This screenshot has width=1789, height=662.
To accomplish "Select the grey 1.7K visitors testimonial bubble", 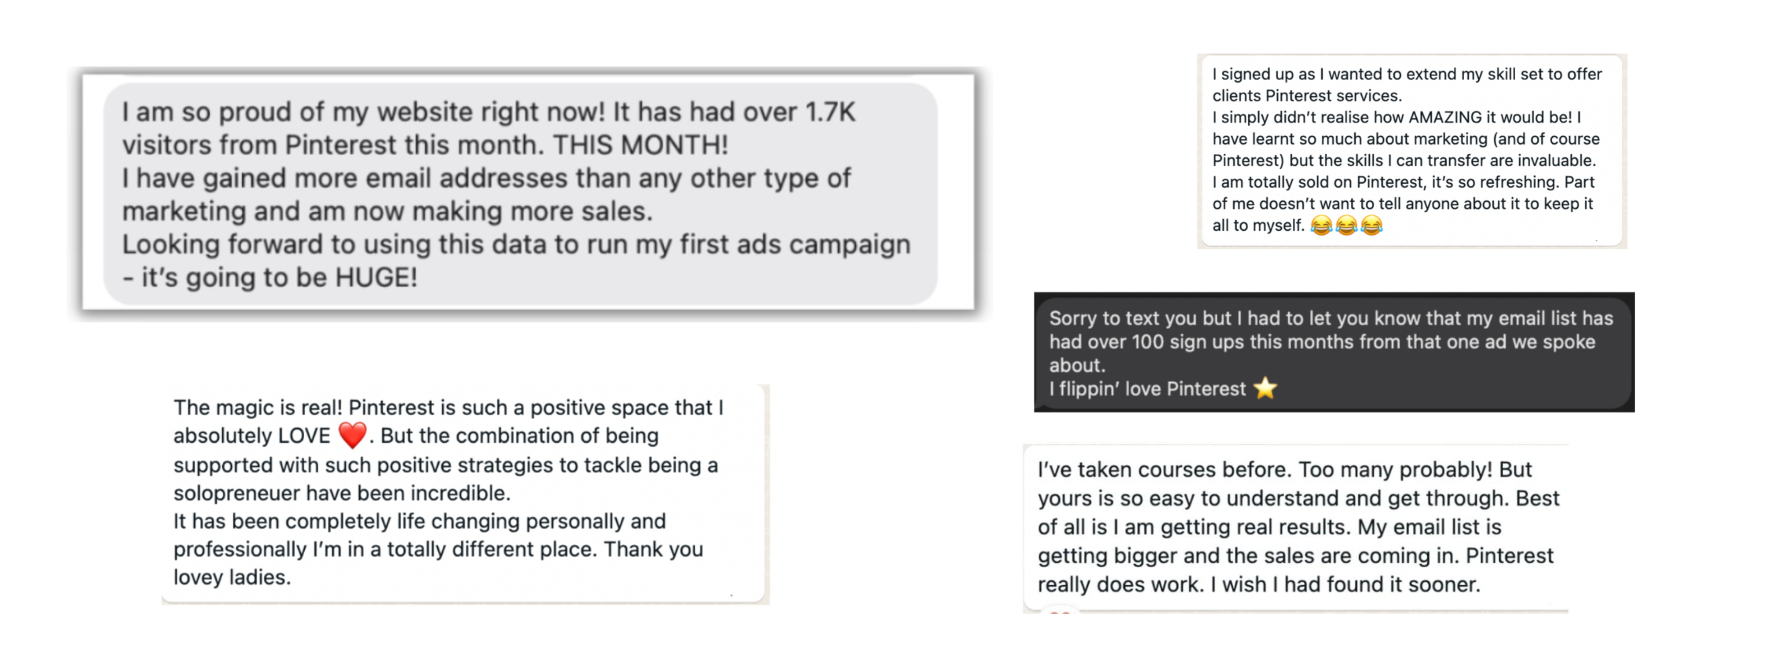I will (520, 194).
